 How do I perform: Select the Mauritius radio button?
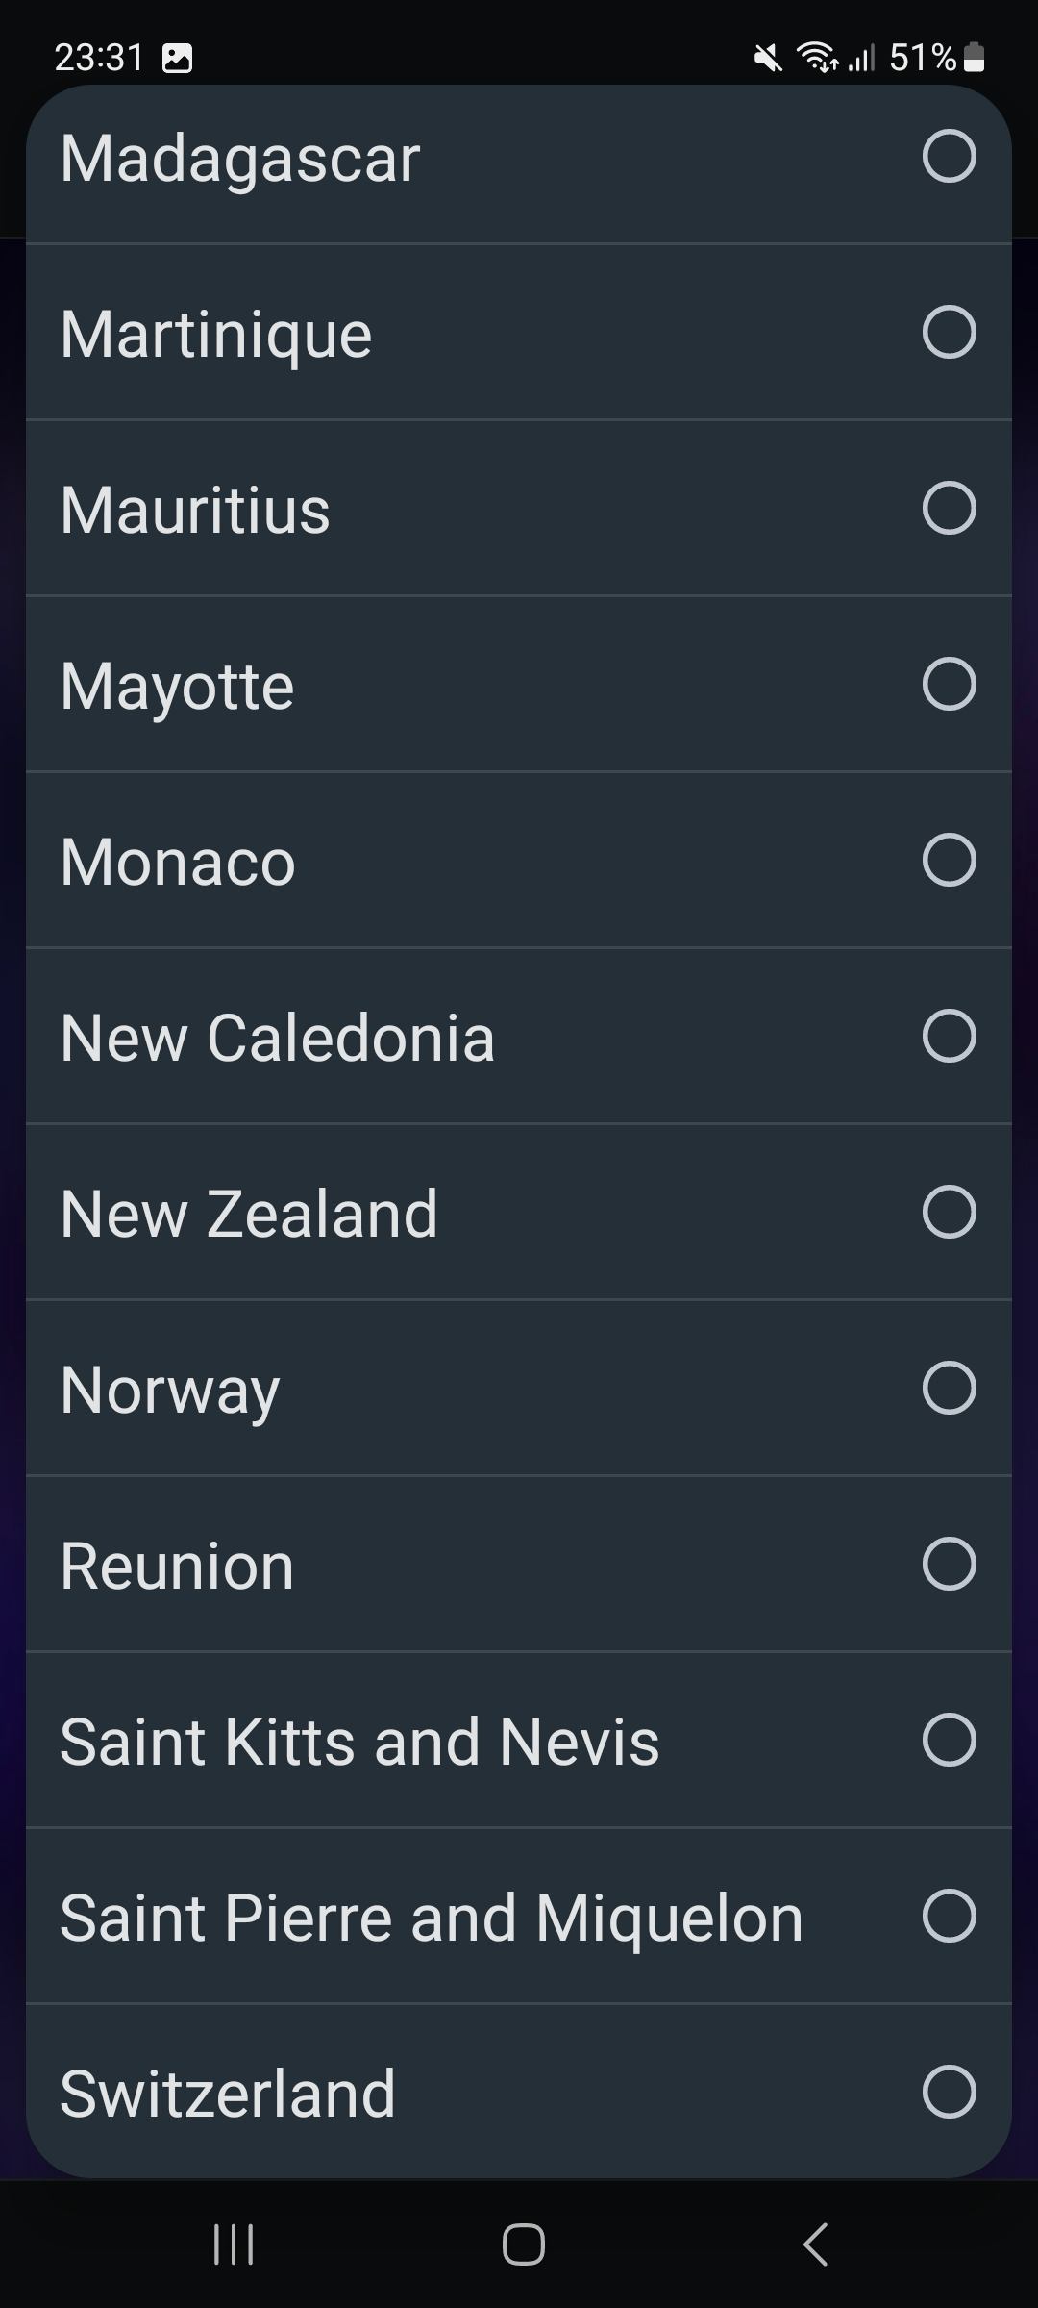click(x=949, y=508)
